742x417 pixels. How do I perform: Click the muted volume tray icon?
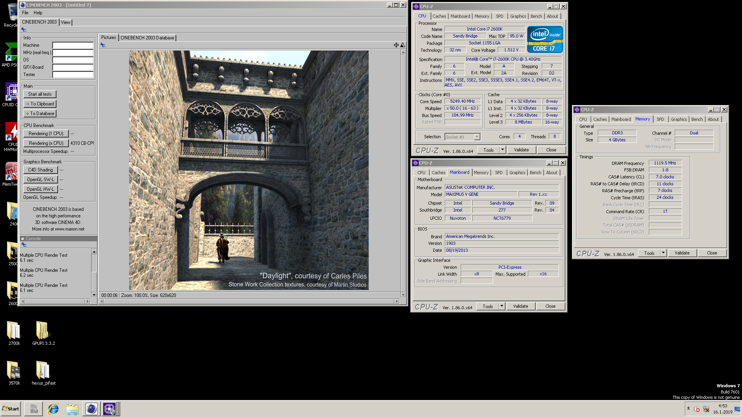[x=697, y=409]
